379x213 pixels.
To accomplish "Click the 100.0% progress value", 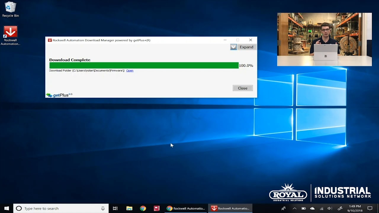I will 246,66.
